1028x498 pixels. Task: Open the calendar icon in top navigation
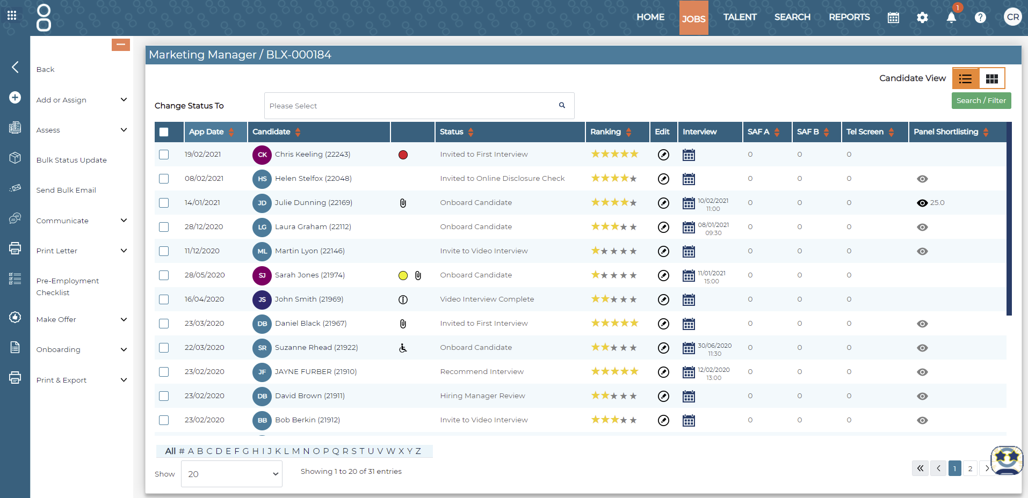(x=893, y=18)
